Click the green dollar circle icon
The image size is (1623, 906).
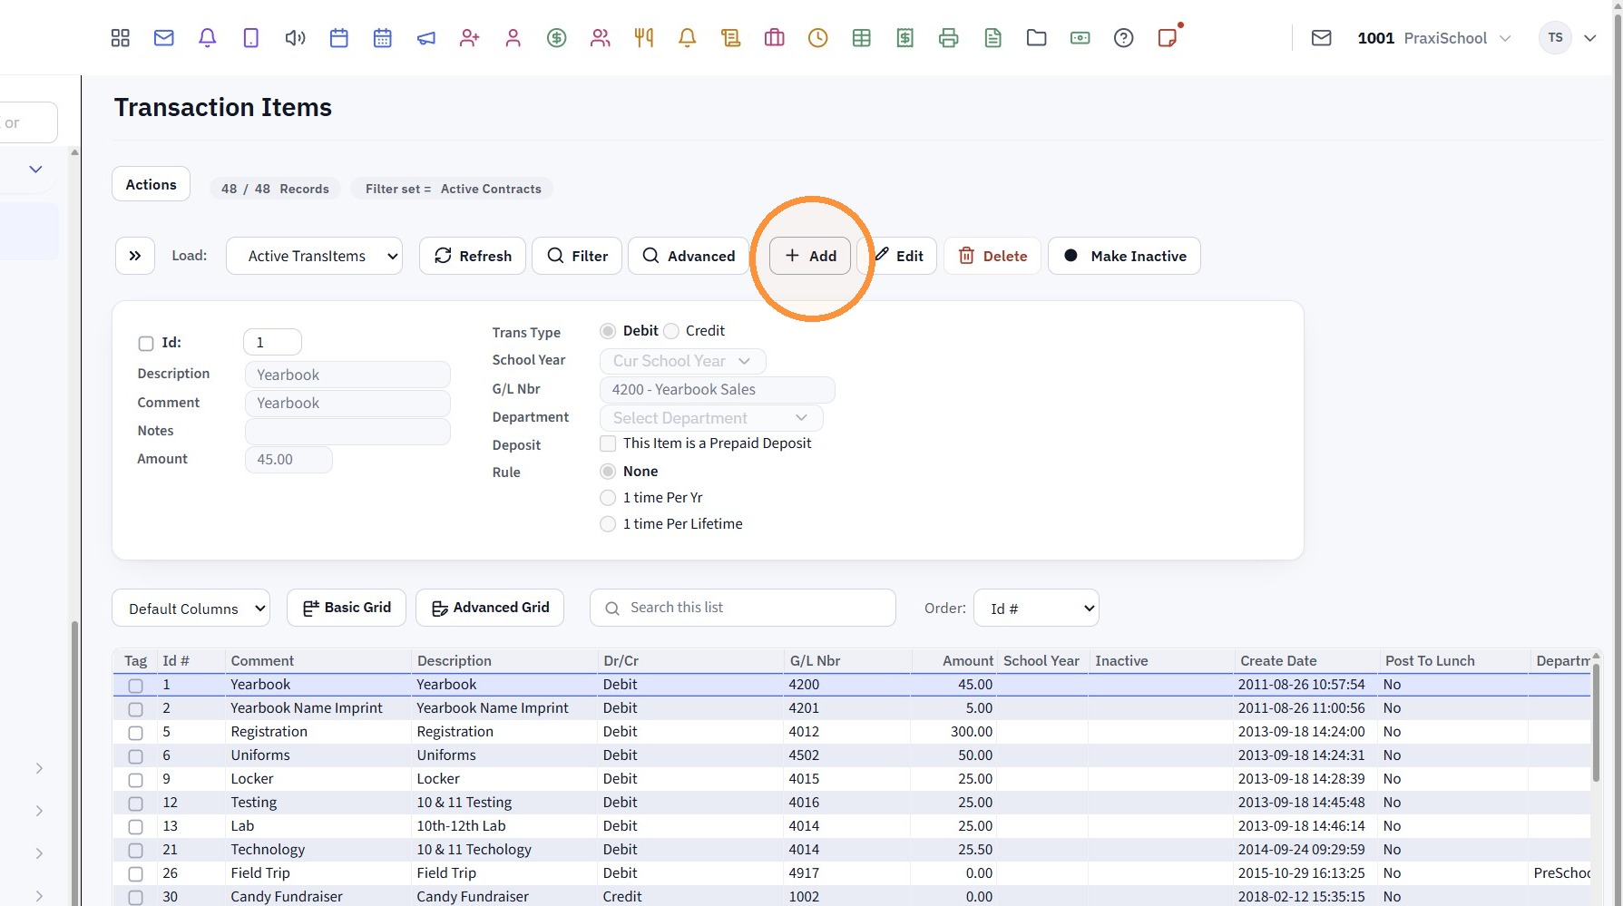pos(557,38)
